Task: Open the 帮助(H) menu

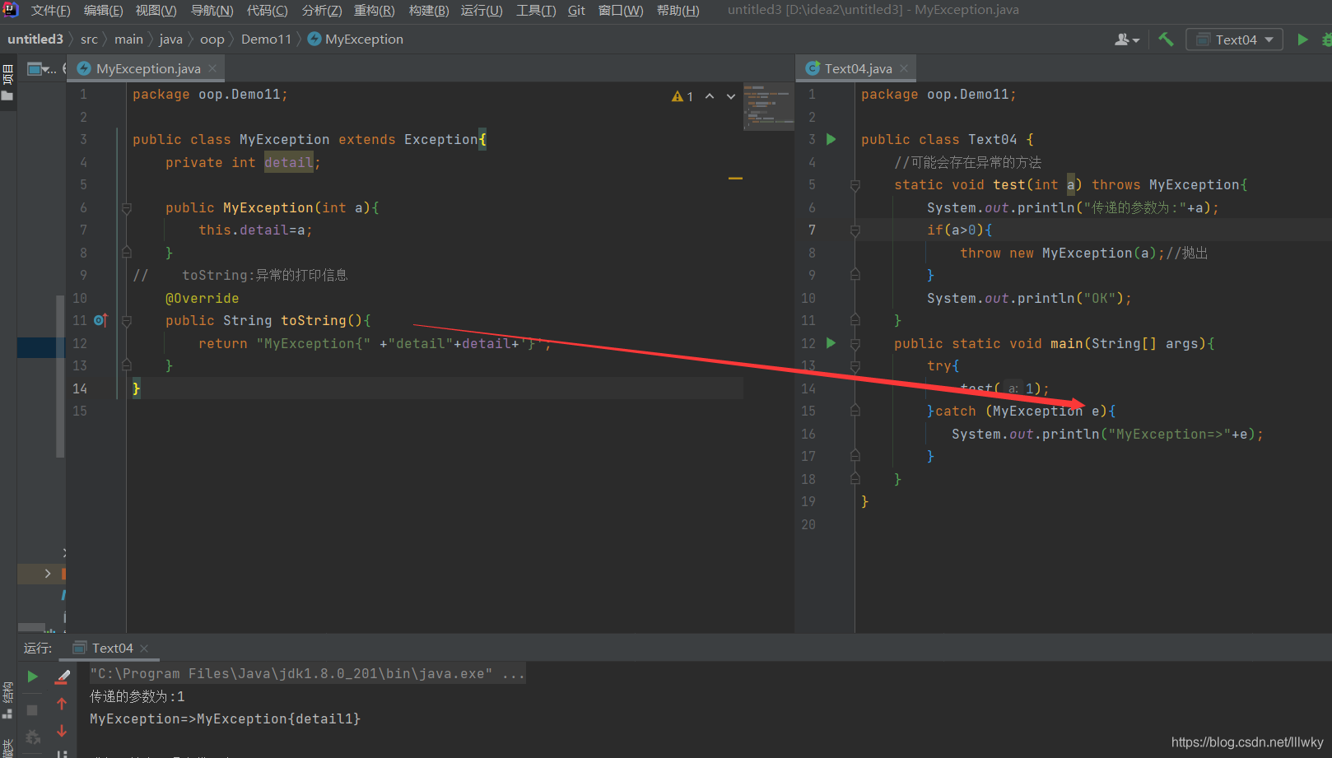Action: [x=678, y=10]
